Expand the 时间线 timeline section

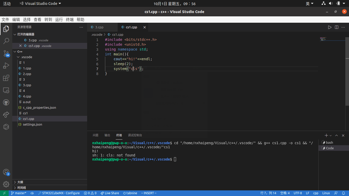(50, 188)
